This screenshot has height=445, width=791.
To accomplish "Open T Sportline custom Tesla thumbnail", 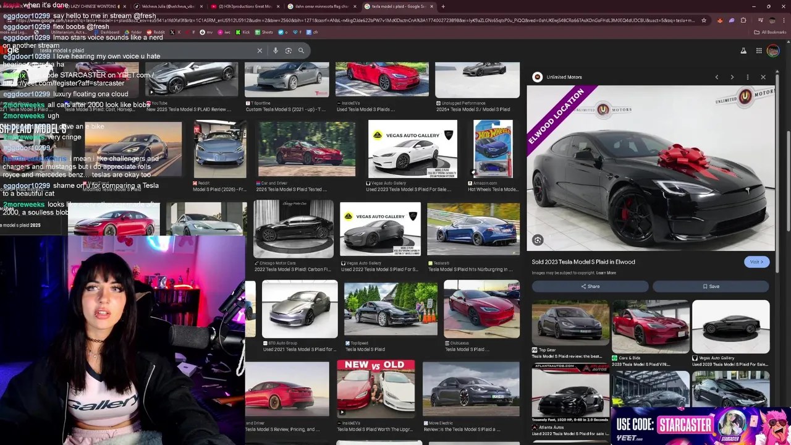I will [x=287, y=79].
